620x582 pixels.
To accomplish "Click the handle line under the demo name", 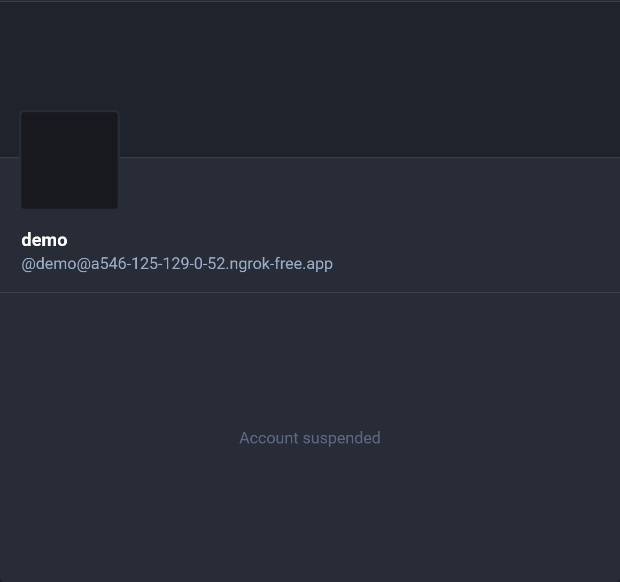I will click(x=177, y=264).
